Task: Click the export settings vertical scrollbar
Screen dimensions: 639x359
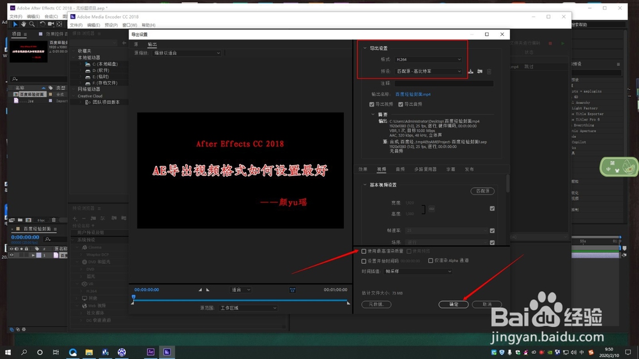Action: [x=508, y=184]
